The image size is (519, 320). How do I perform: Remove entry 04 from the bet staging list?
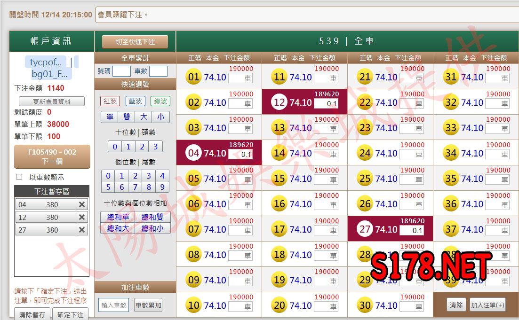[82, 204]
